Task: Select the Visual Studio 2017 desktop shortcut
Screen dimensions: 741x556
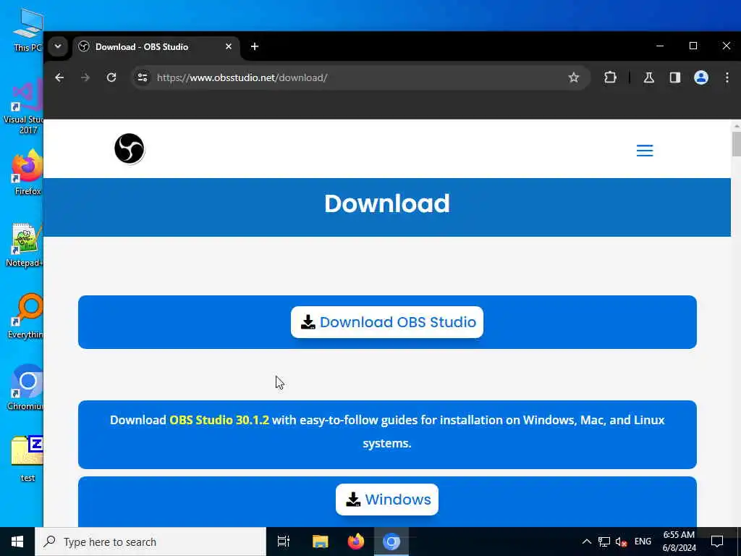Action: click(x=24, y=107)
